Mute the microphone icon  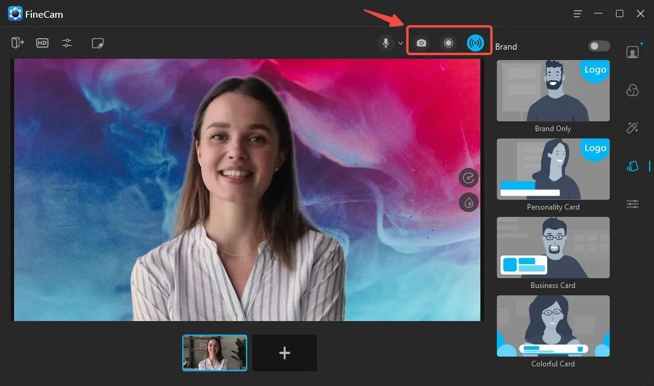[386, 43]
